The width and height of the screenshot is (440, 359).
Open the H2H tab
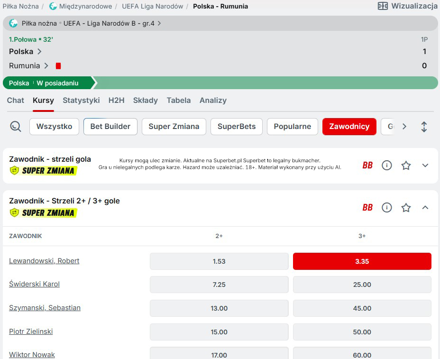[117, 100]
